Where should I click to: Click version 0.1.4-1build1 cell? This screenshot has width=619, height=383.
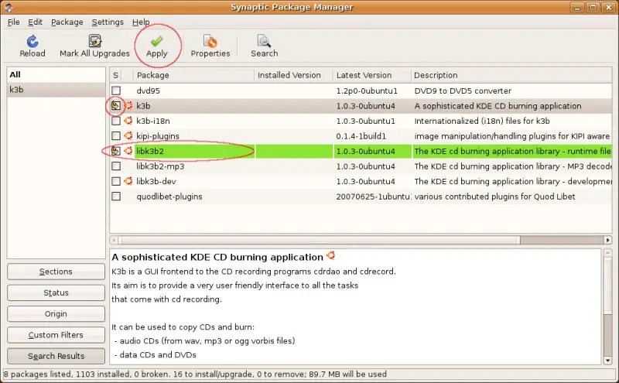click(361, 136)
